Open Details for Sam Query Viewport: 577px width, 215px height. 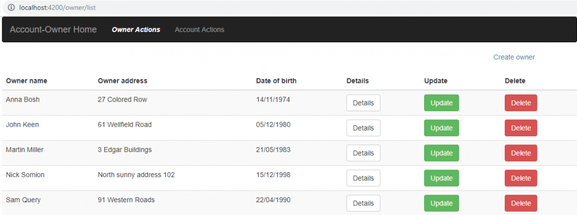coord(363,203)
